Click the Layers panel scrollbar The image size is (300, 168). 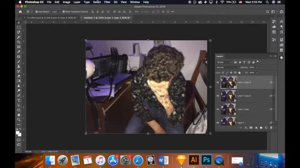[x=276, y=98]
